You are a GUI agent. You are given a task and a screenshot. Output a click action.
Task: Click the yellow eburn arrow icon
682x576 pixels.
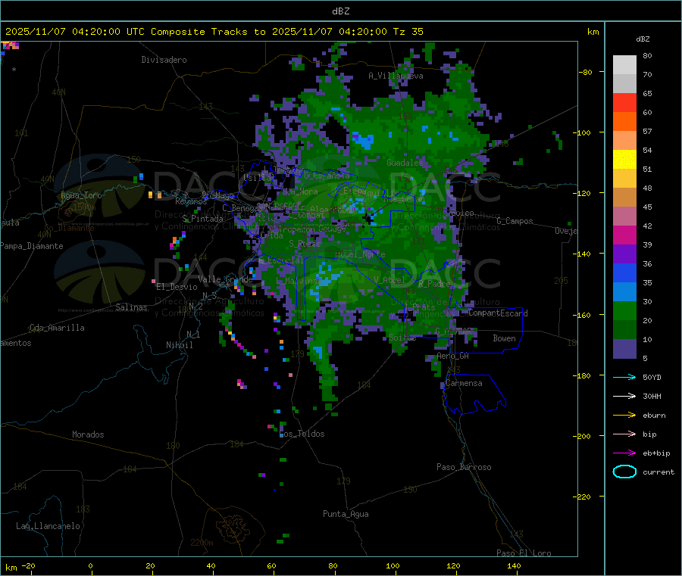click(x=624, y=416)
